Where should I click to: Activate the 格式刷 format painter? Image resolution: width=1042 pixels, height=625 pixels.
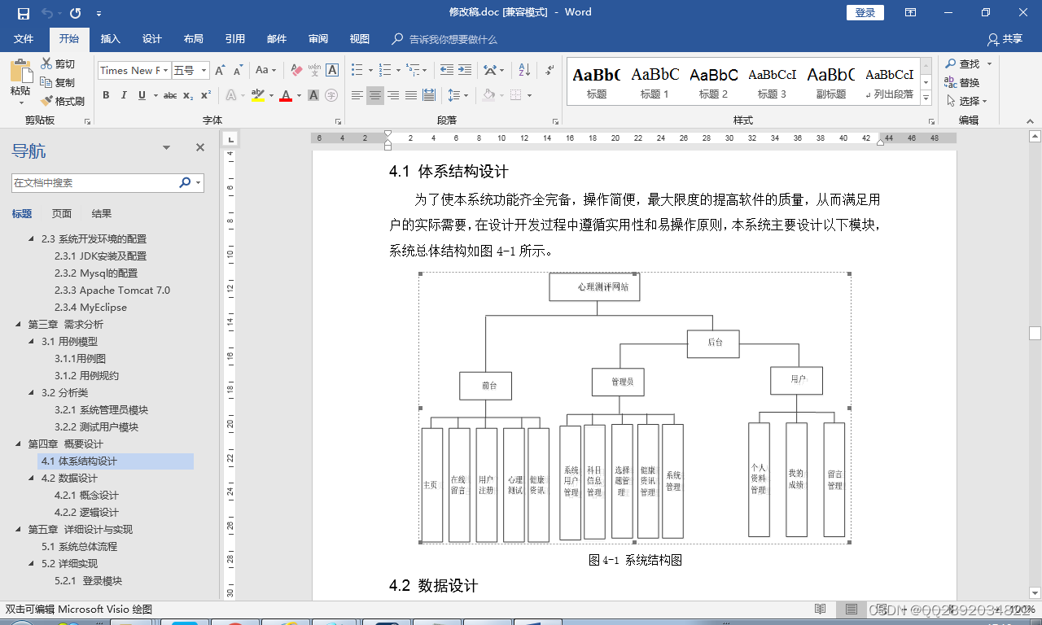[63, 101]
